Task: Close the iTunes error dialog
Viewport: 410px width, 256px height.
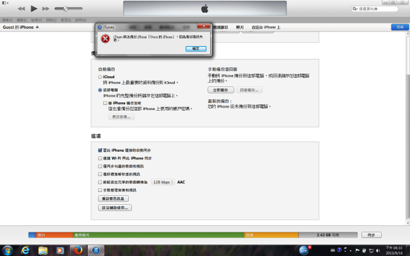Action: click(x=204, y=26)
